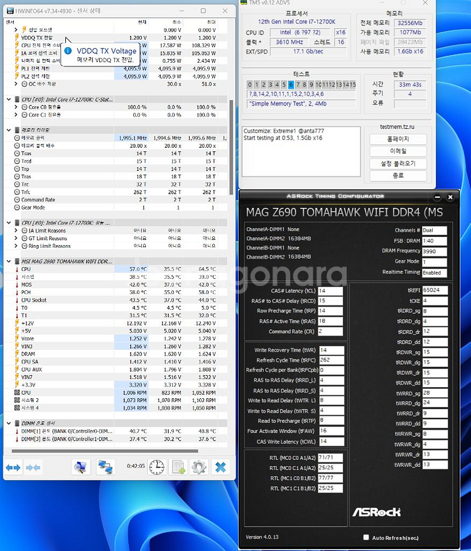Screen dimensions: 471x551
Task: Select the MOS temperature row
Action: (x=116, y=284)
